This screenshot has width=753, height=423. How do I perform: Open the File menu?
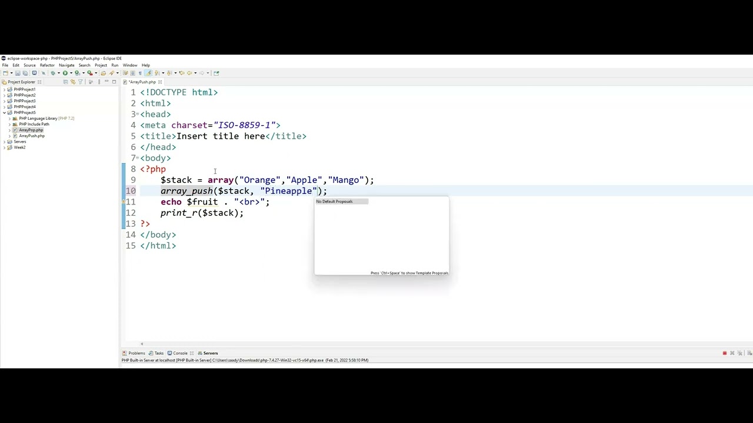click(x=5, y=65)
